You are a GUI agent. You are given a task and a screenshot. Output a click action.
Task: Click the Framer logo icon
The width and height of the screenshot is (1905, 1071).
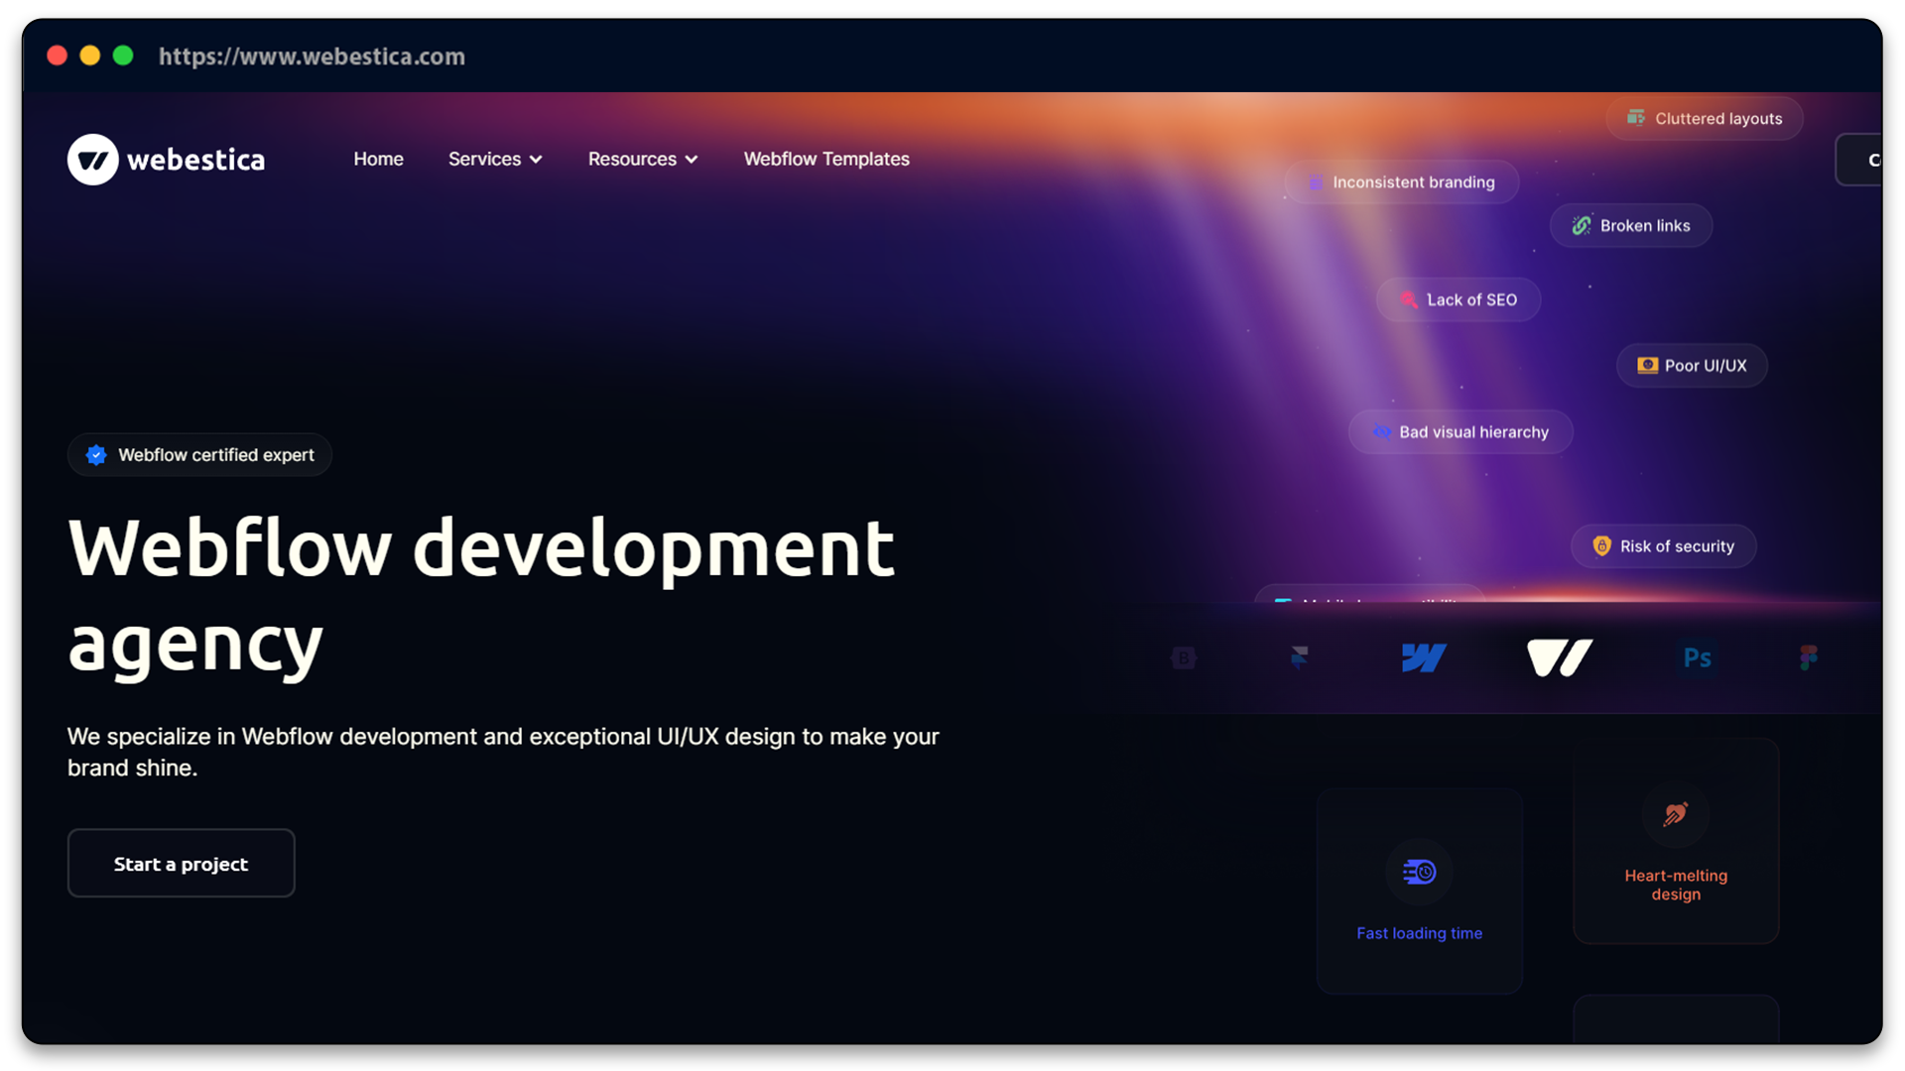coord(1300,656)
